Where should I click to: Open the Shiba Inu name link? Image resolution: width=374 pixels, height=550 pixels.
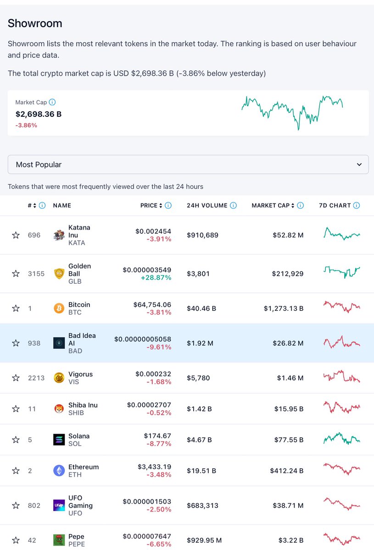pos(83,405)
